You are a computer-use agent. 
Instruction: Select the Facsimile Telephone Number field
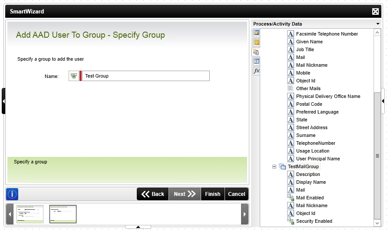click(x=327, y=34)
